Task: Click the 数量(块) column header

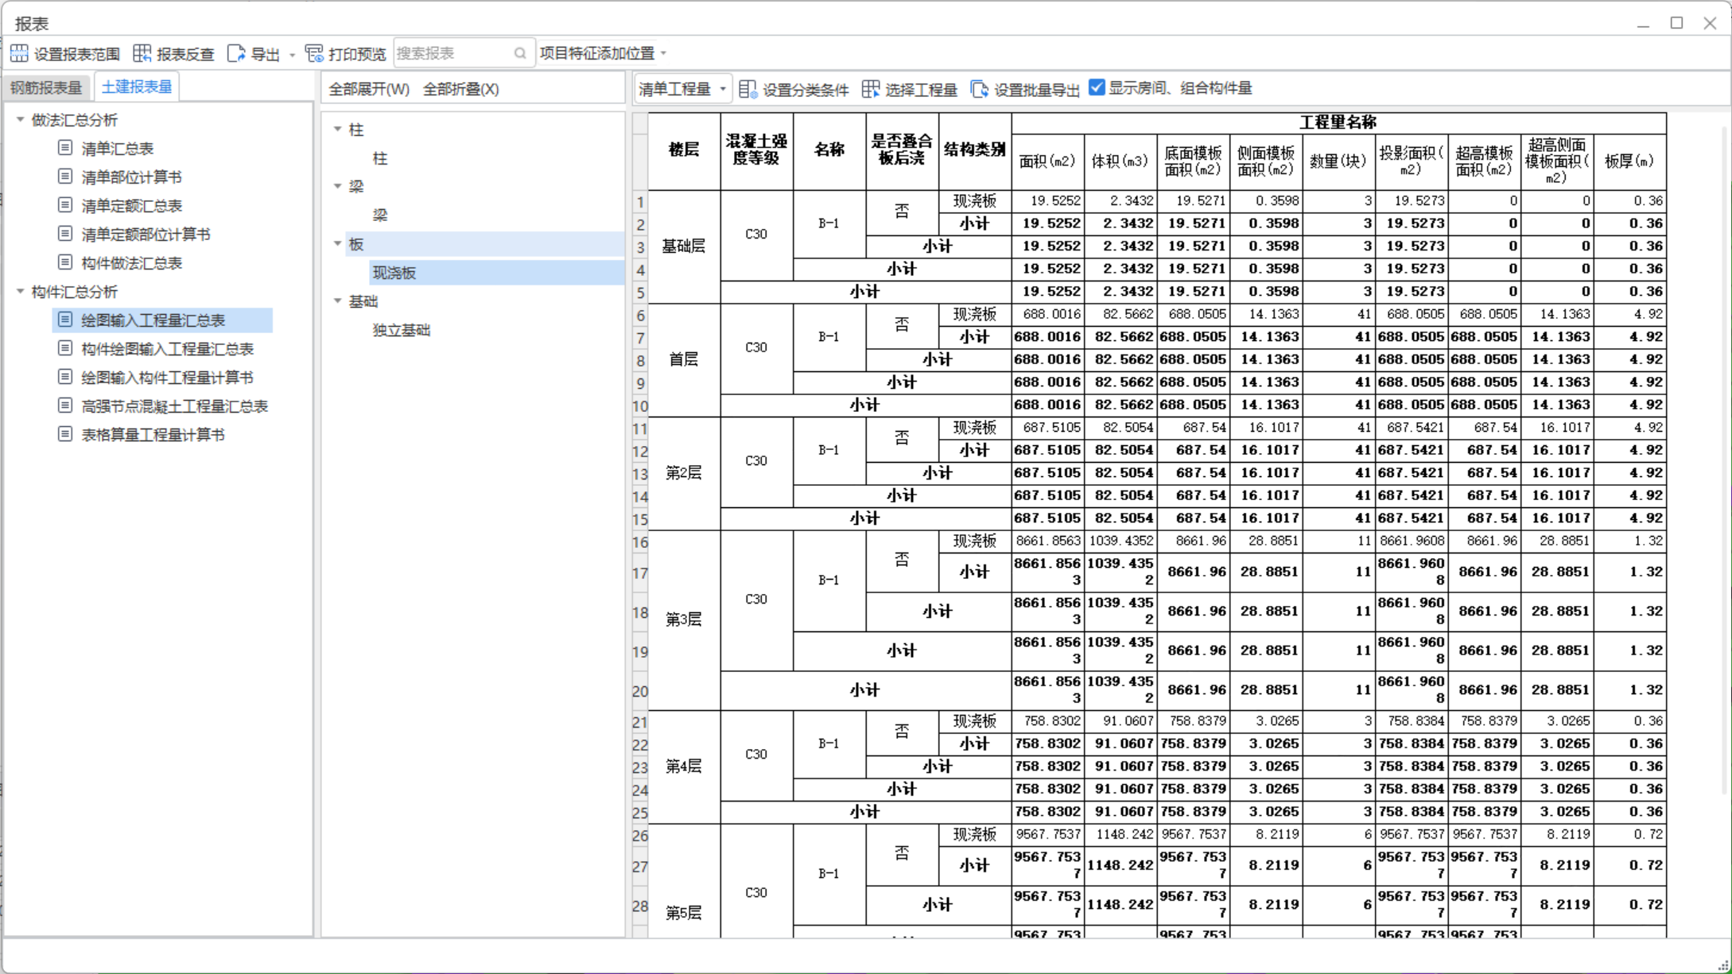Action: 1338,161
